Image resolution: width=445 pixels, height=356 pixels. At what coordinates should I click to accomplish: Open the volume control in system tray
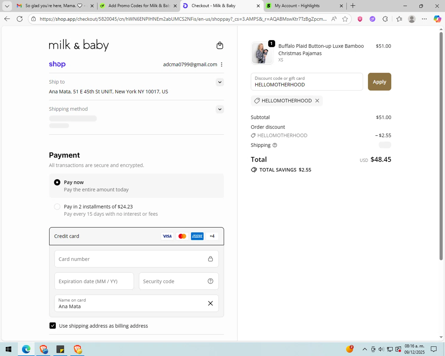381,349
